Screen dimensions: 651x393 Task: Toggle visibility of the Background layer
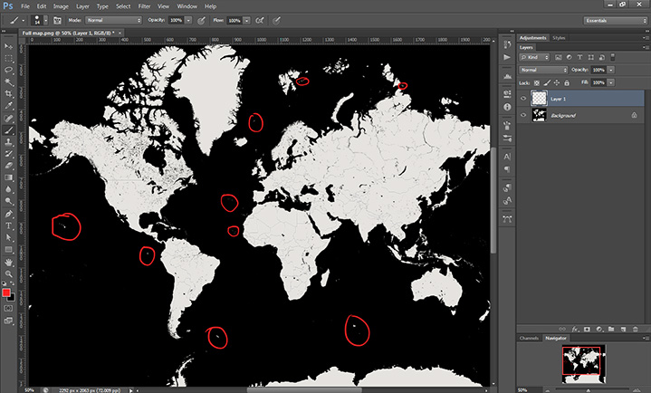524,116
